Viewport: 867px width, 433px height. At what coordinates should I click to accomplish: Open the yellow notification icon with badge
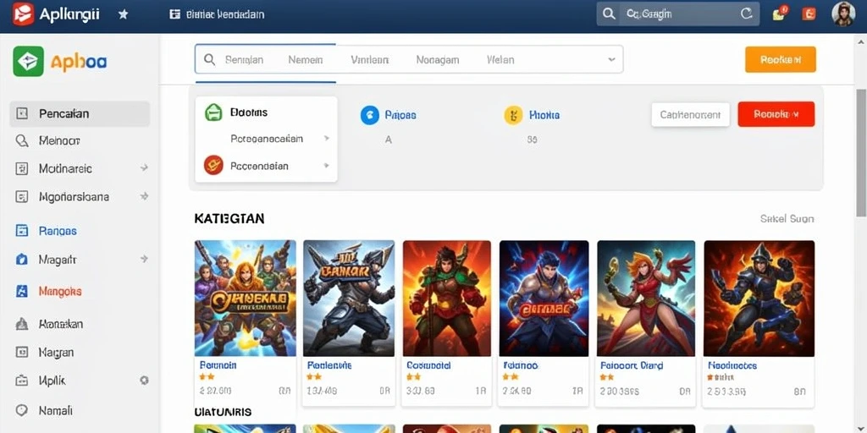(780, 14)
